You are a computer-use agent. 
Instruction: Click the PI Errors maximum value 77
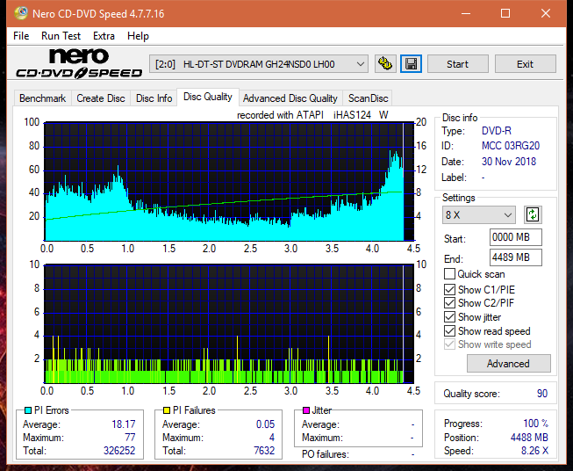[130, 438]
